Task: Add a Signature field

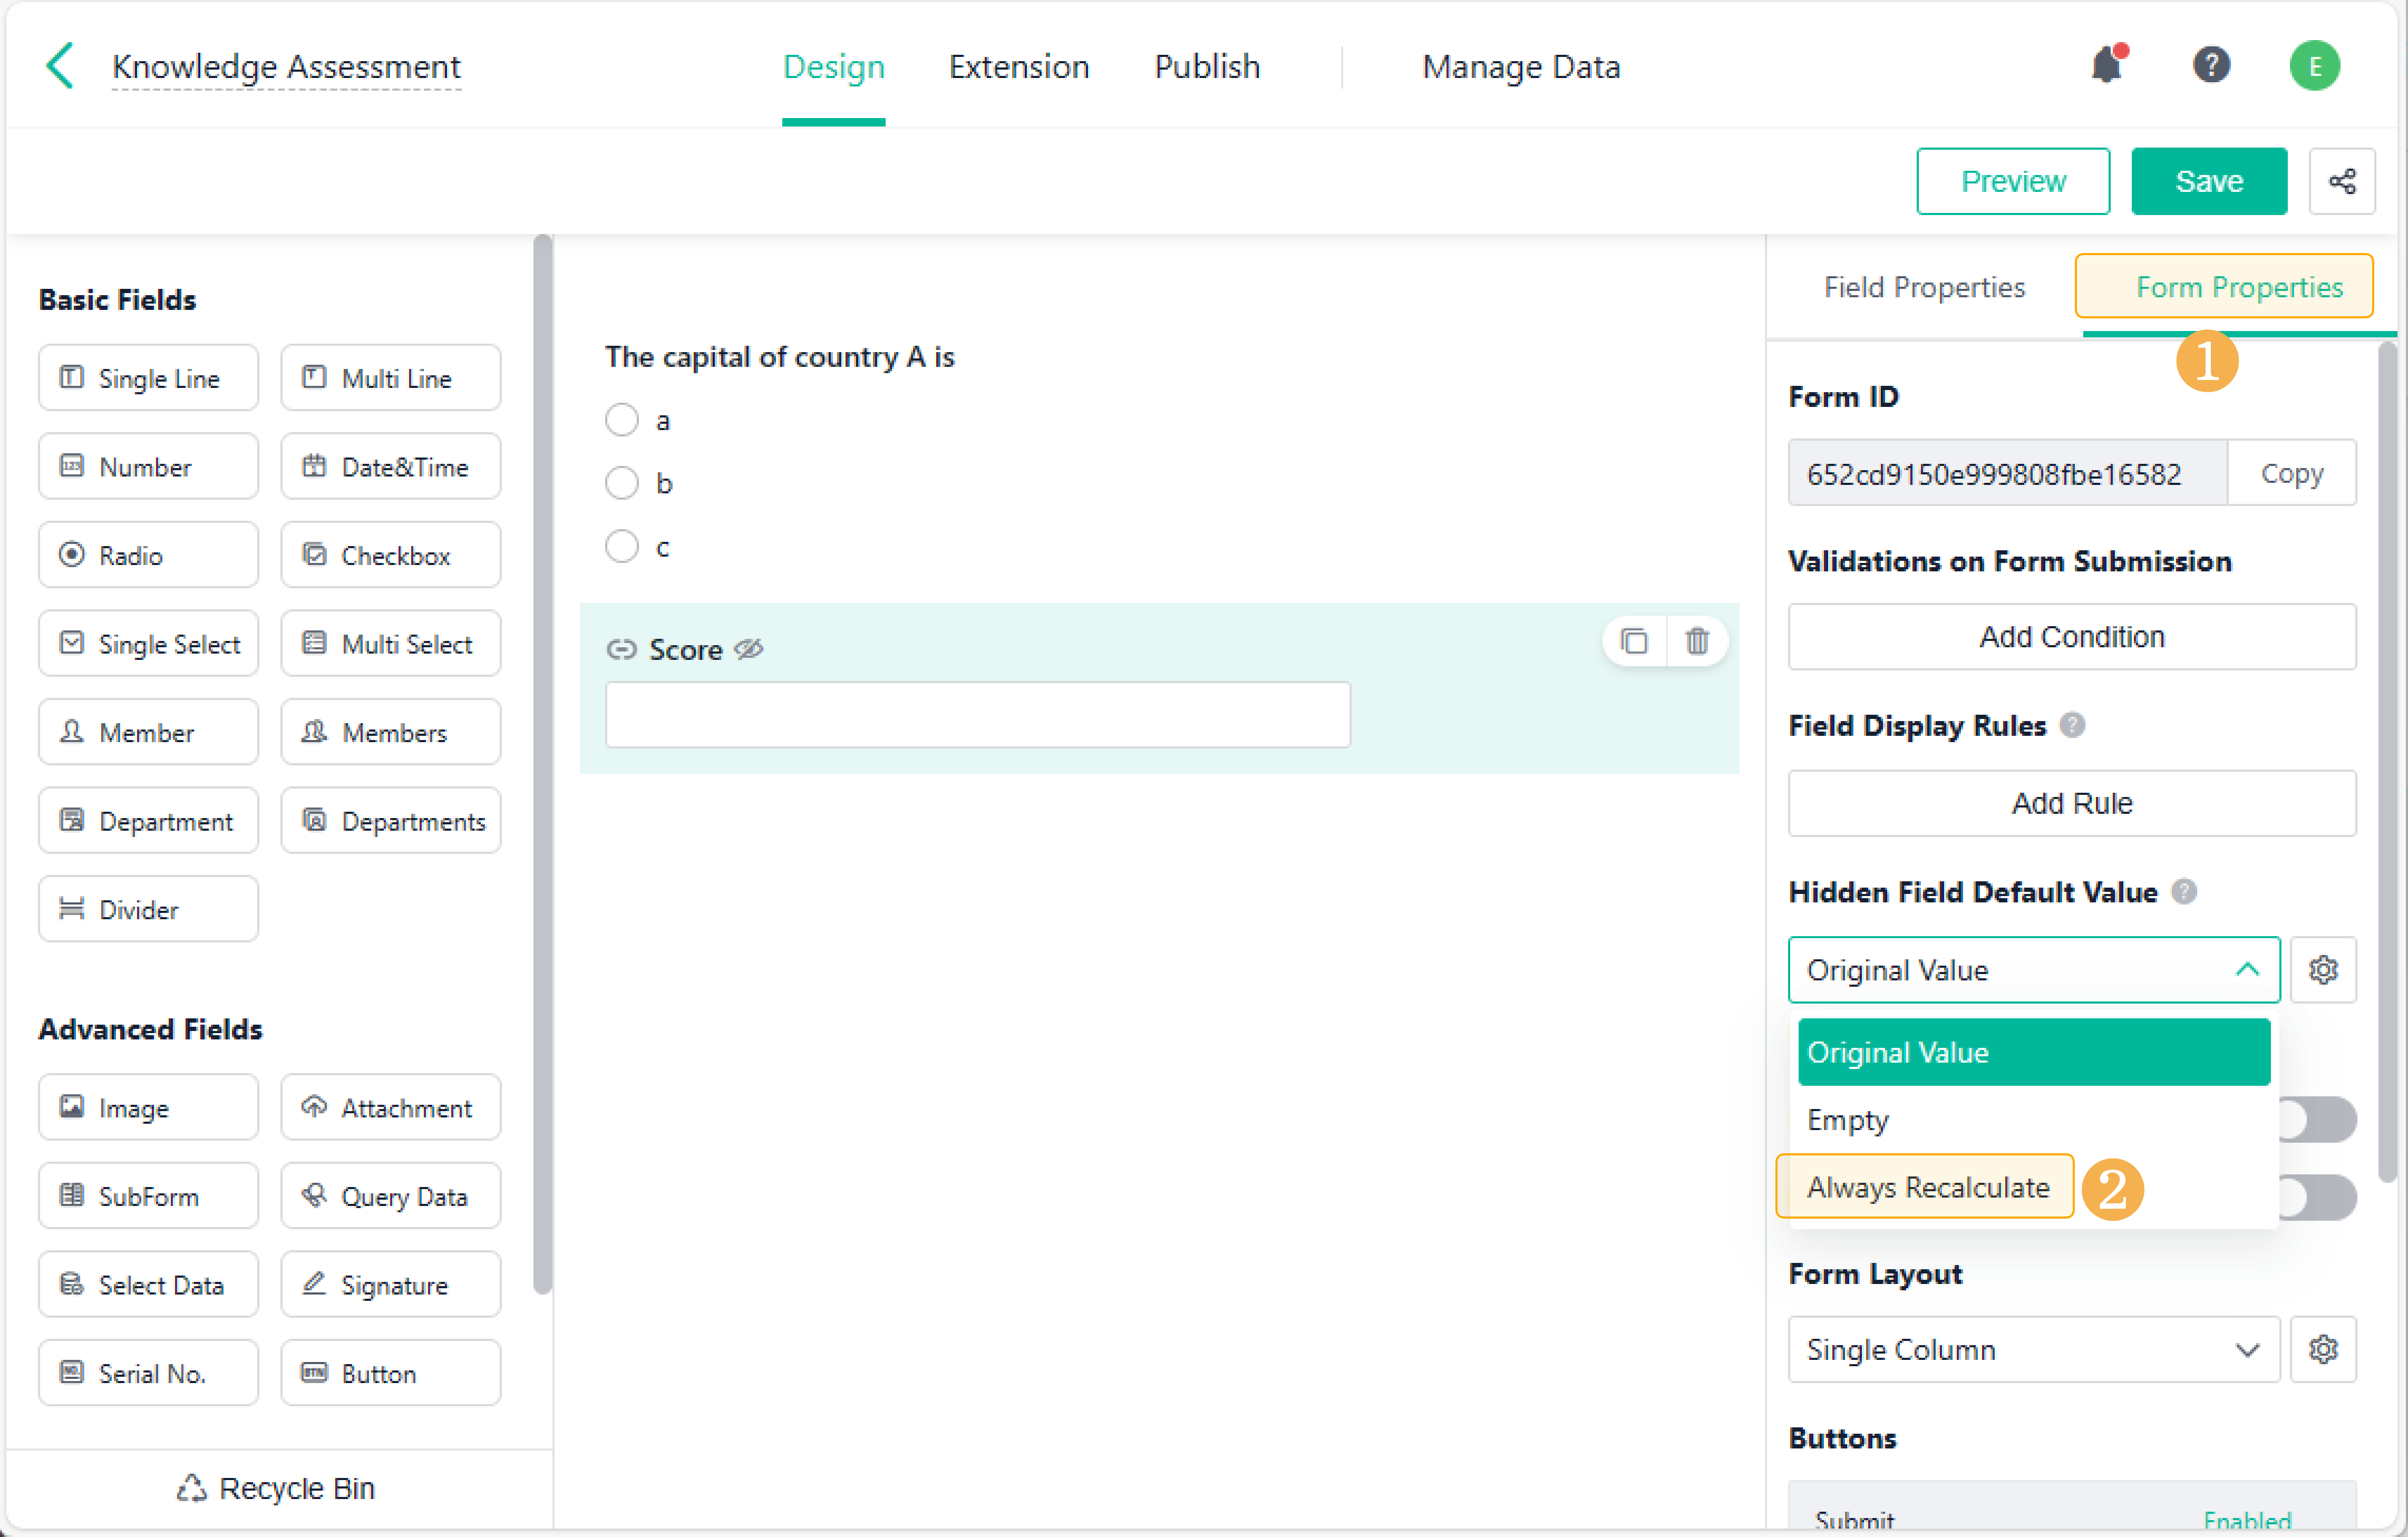Action: coord(391,1285)
